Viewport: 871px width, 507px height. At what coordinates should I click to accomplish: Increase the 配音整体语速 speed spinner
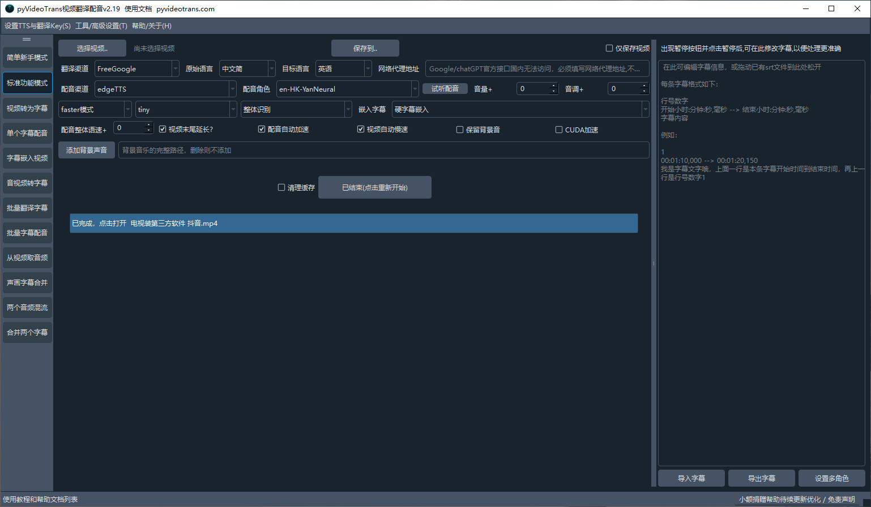pos(149,125)
